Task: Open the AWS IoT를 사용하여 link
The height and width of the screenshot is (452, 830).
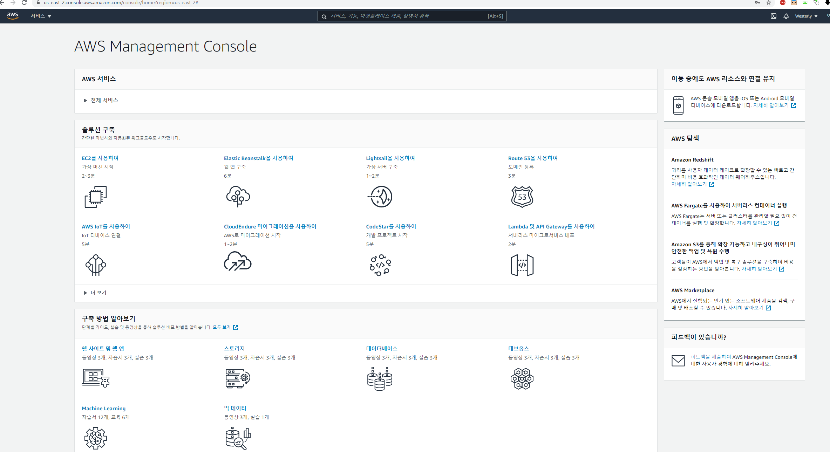Action: (106, 226)
